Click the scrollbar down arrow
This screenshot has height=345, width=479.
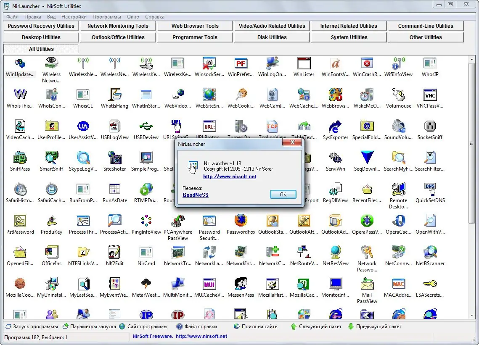(x=472, y=316)
